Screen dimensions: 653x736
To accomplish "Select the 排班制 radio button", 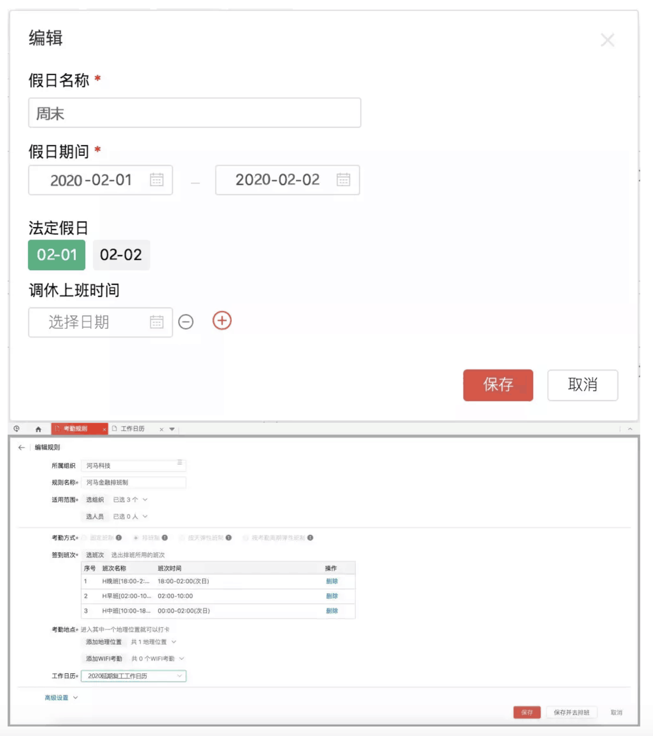I will (x=136, y=538).
